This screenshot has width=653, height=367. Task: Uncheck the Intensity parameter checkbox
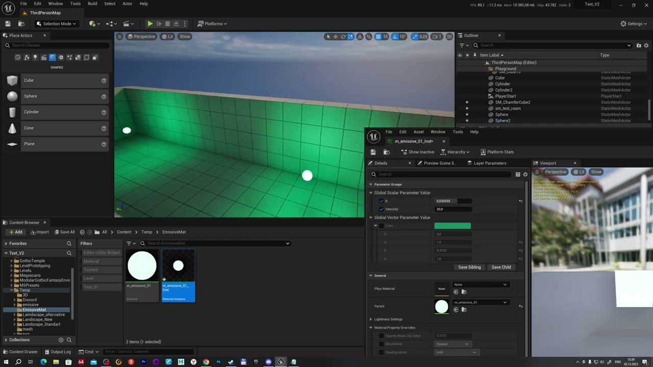(x=381, y=209)
